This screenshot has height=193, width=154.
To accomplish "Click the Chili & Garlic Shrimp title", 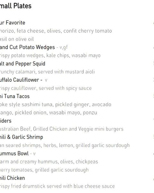I will point(21,137).
